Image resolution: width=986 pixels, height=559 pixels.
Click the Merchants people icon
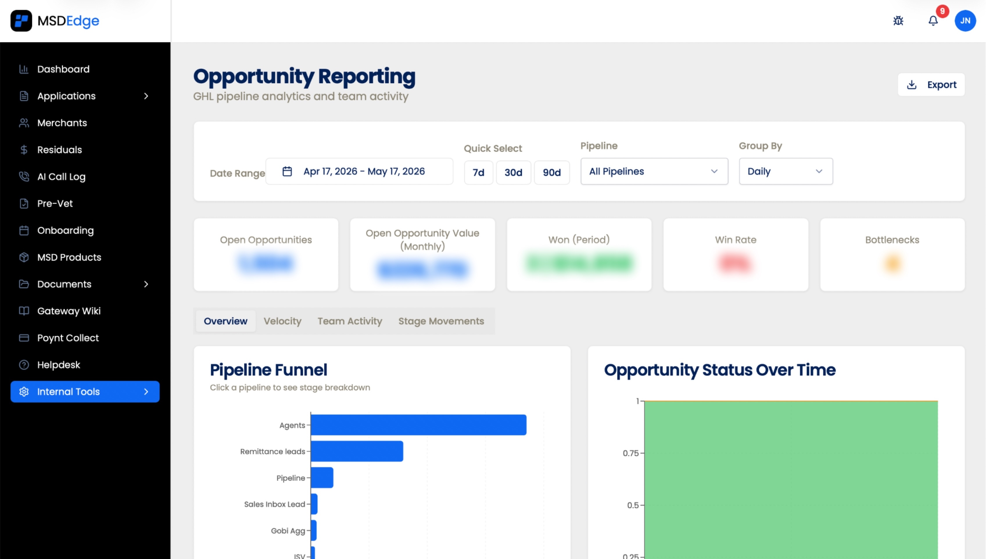click(x=24, y=123)
